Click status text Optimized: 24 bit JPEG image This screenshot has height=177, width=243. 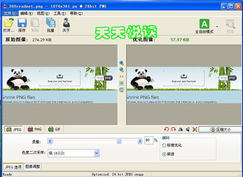tap(117, 174)
